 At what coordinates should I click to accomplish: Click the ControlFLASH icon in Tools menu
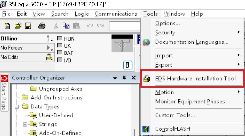click(146, 129)
